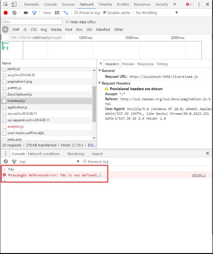
Task: Click the camera capture screenshots icon
Action: [26, 13]
